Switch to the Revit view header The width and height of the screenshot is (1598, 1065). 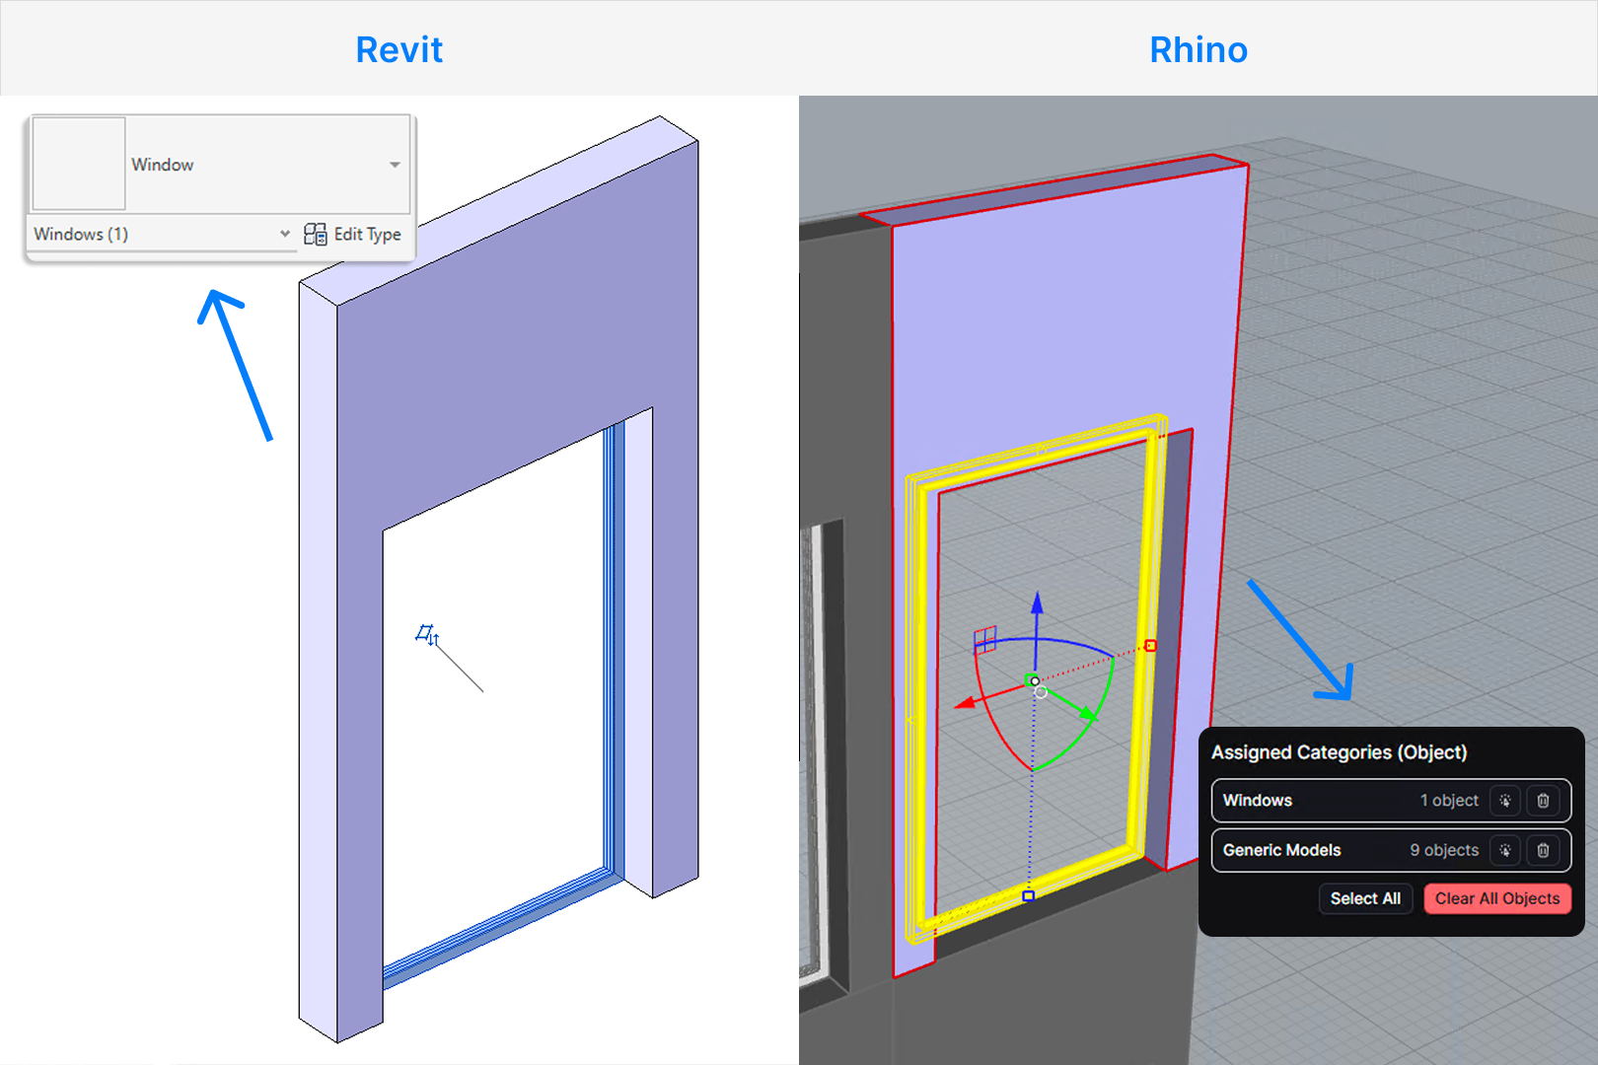click(x=399, y=49)
